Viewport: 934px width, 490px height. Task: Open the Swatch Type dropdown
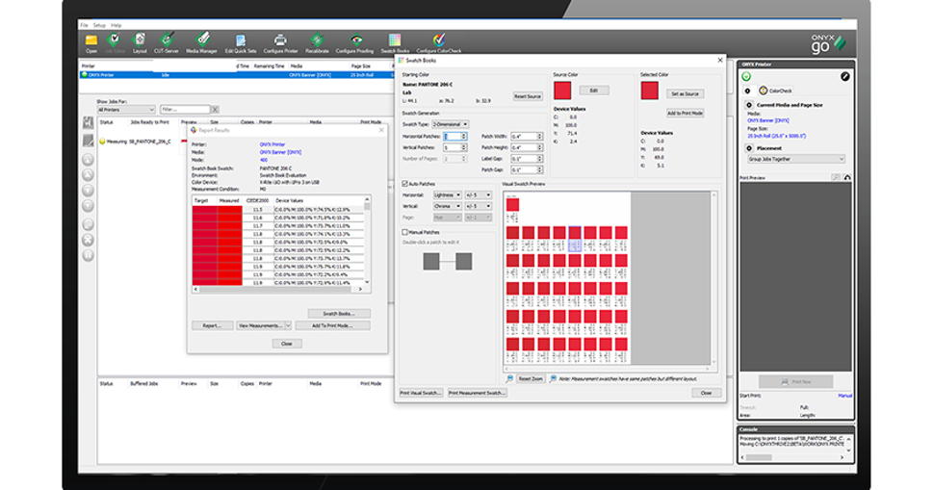(451, 124)
